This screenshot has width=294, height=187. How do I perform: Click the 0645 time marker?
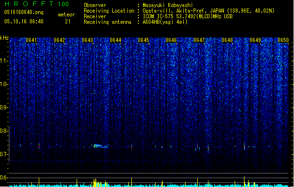coord(143,40)
